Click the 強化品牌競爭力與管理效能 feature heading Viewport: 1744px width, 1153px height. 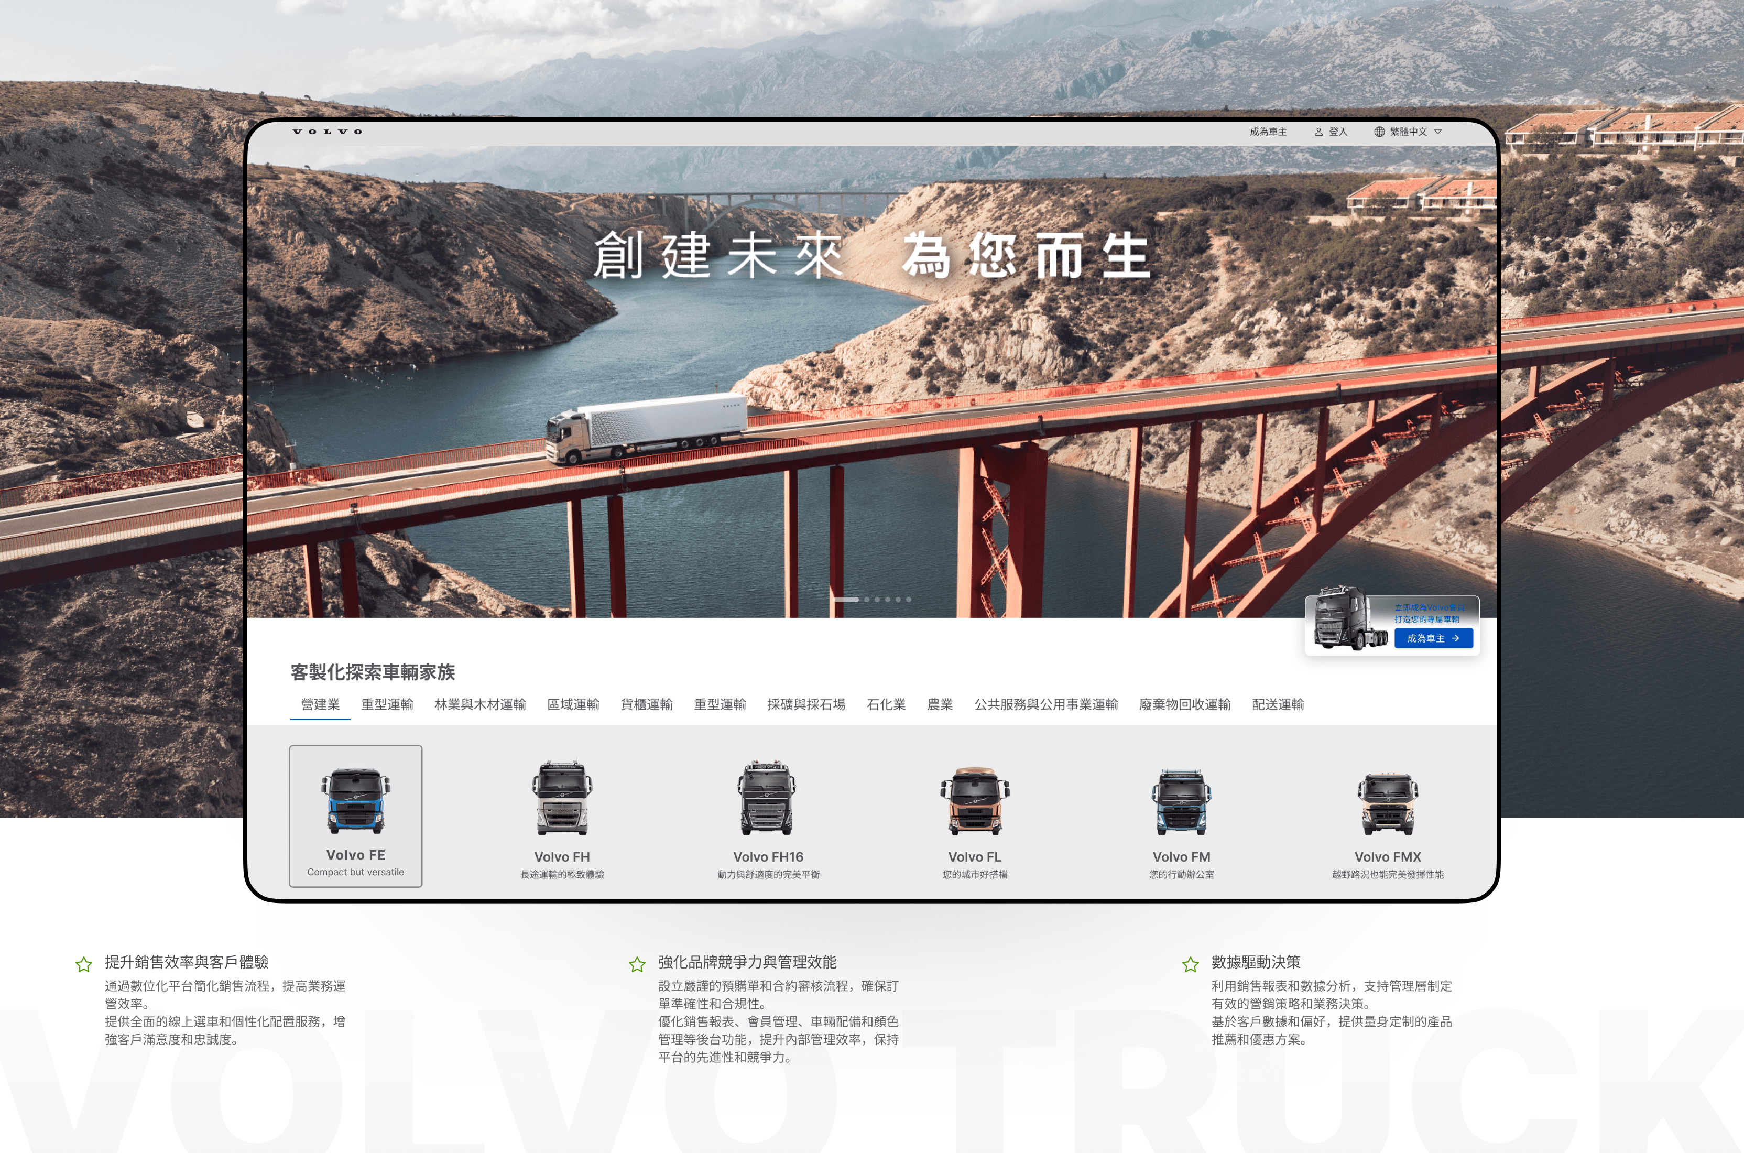pyautogui.click(x=748, y=962)
